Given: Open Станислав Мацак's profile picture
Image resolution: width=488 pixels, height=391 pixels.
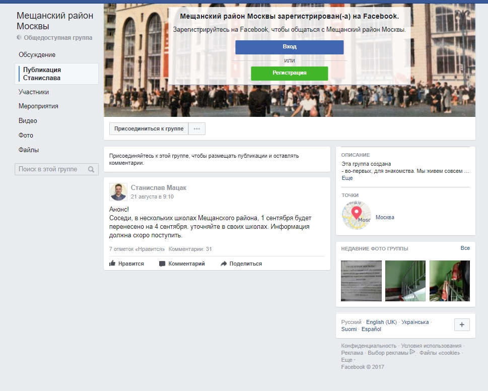Looking at the screenshot, I should [x=118, y=192].
